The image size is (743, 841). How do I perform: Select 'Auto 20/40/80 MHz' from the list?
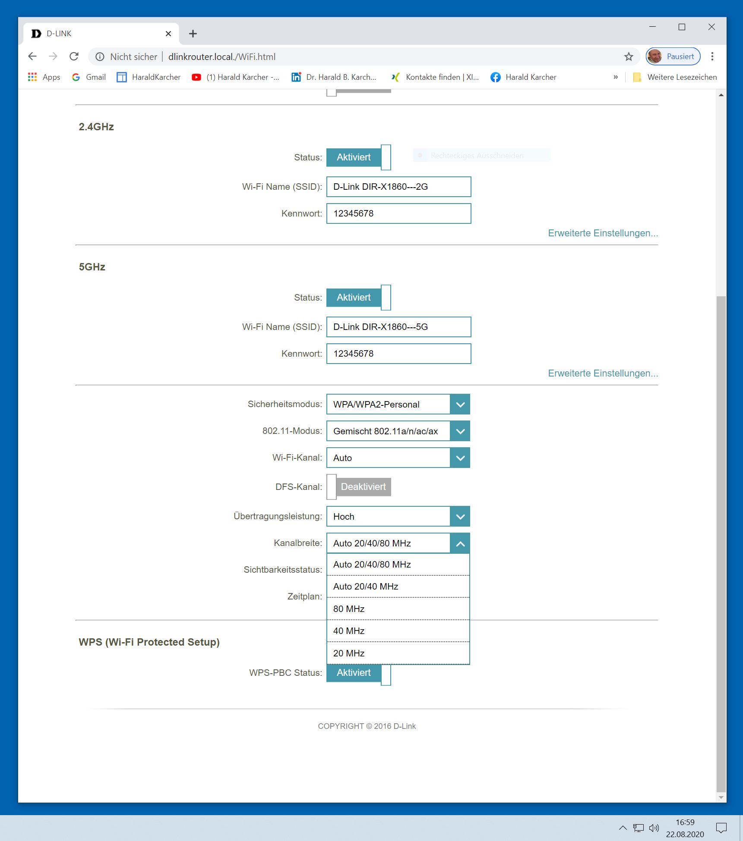tap(398, 565)
